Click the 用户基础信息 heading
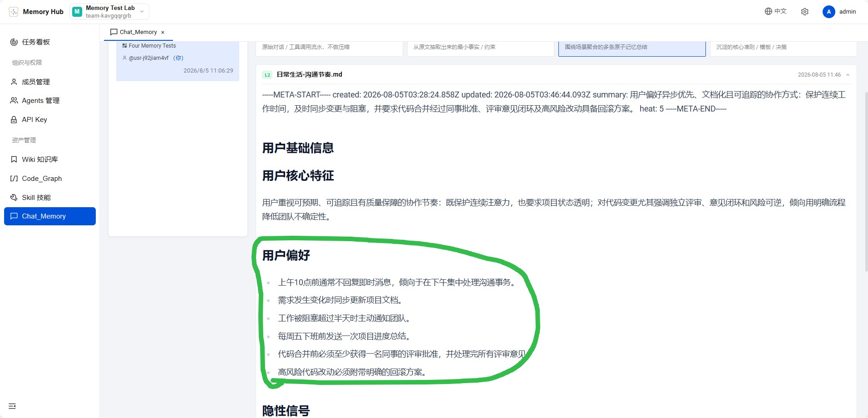Image resolution: width=868 pixels, height=418 pixels. [x=298, y=148]
